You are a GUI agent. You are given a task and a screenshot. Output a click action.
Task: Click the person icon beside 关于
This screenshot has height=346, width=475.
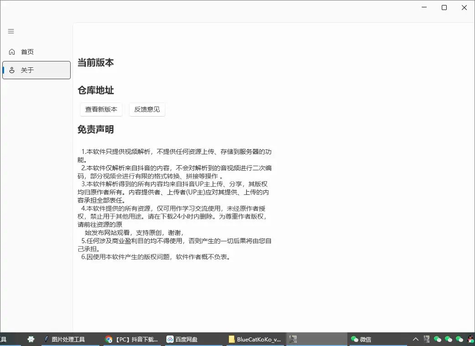point(12,70)
